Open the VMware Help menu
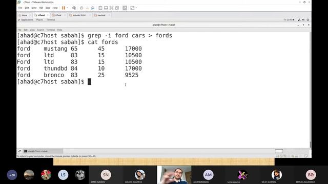 click(55, 8)
